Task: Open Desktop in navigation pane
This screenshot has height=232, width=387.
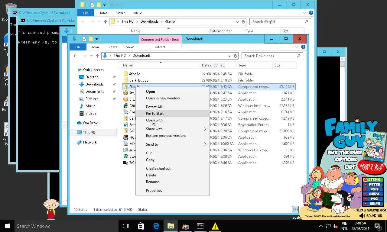Action: click(92, 77)
